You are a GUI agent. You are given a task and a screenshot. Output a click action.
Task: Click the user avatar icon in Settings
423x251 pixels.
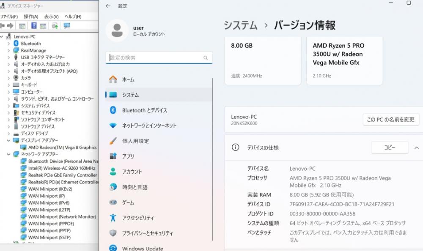coord(117,30)
